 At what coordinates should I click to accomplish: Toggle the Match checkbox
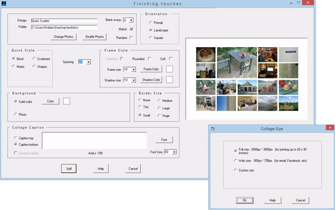coord(131,29)
